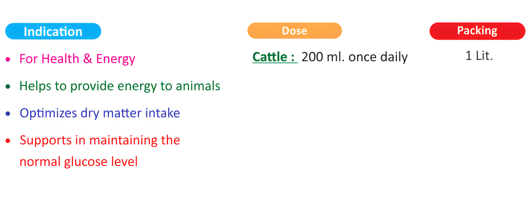Click the 'normal glucose level' line
The image size is (530, 208).
pyautogui.click(x=78, y=162)
